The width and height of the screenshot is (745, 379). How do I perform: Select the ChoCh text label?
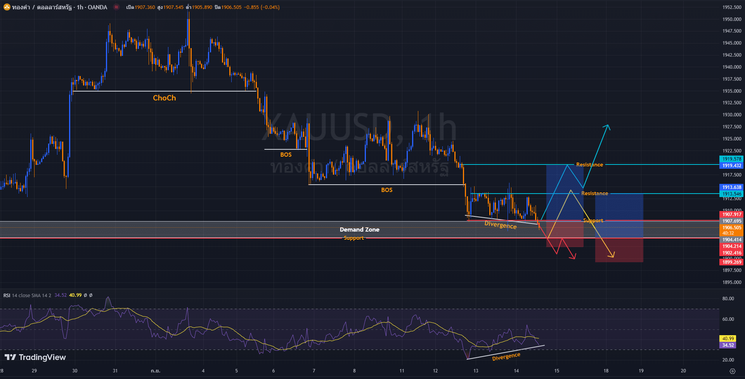pyautogui.click(x=164, y=98)
